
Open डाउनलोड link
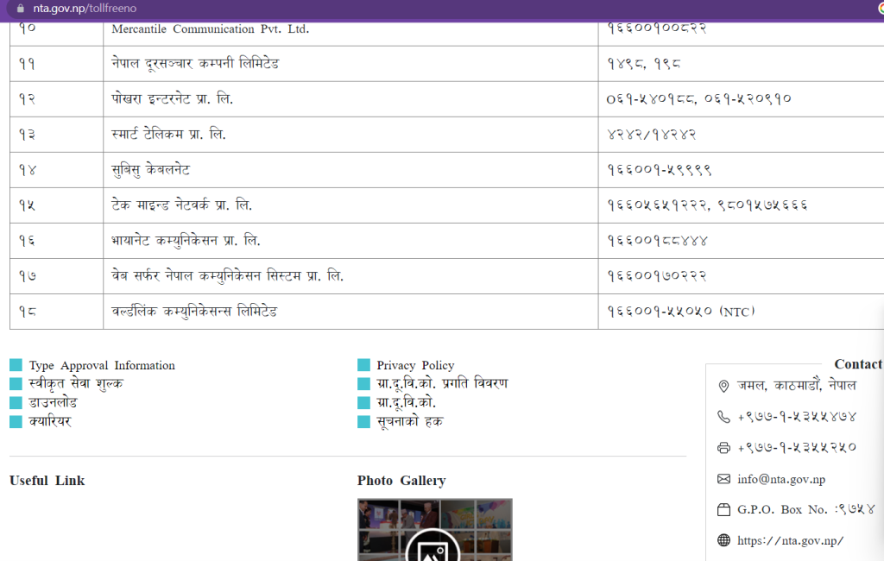coord(53,402)
